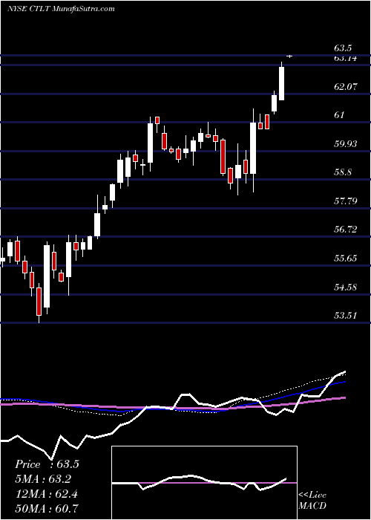Click the tall white candle below 63.14
The image size is (371, 520).
point(281,82)
